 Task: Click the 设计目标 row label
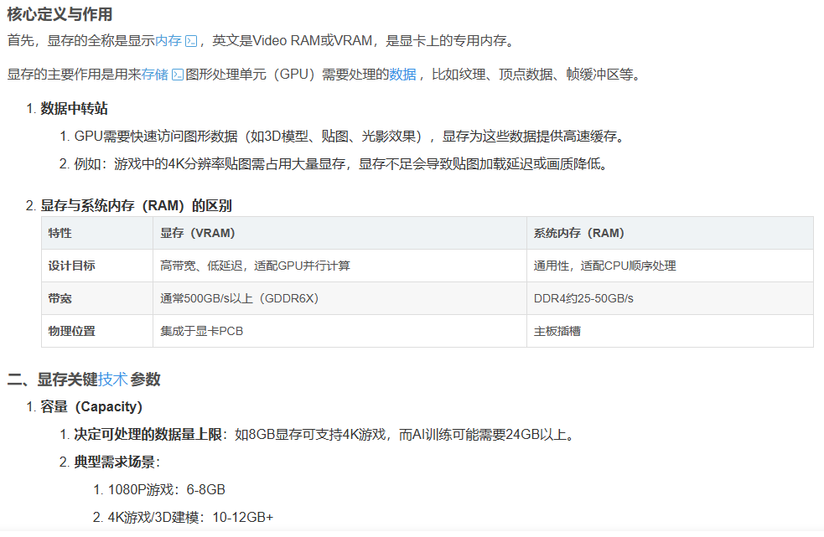pyautogui.click(x=72, y=266)
